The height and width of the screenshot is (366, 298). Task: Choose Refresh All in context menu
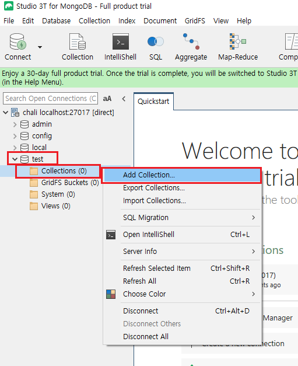(182, 281)
